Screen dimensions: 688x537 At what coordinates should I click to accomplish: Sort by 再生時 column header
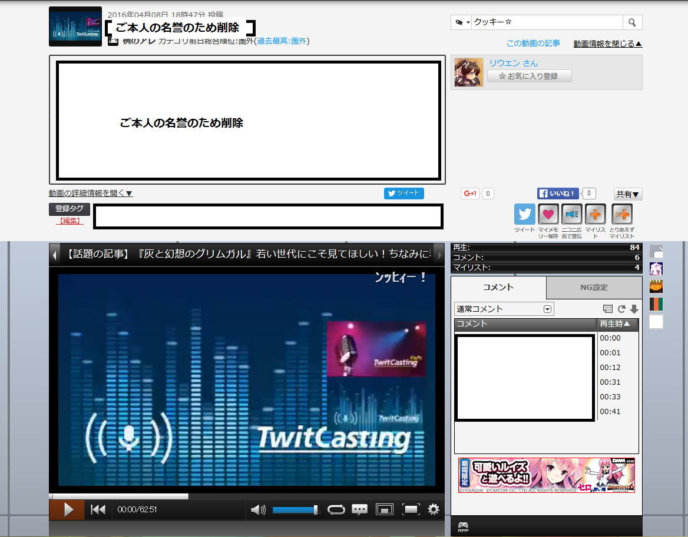[616, 324]
